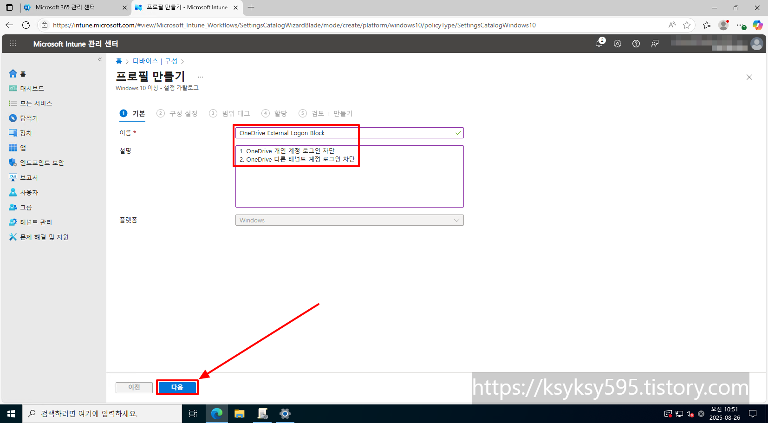Screen dimensions: 768x423
Task: Open Windows notification center
Action: point(753,414)
